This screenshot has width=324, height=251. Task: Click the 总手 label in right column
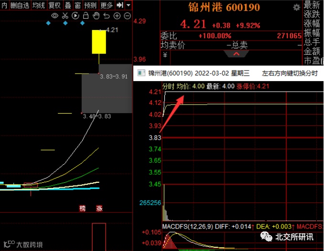pos(312,42)
